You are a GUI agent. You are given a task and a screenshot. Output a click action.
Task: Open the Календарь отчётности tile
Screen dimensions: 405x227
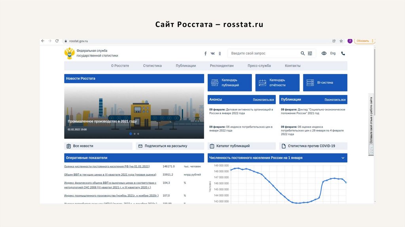point(277,83)
